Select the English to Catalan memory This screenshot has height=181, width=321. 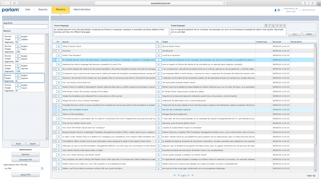coord(24,39)
